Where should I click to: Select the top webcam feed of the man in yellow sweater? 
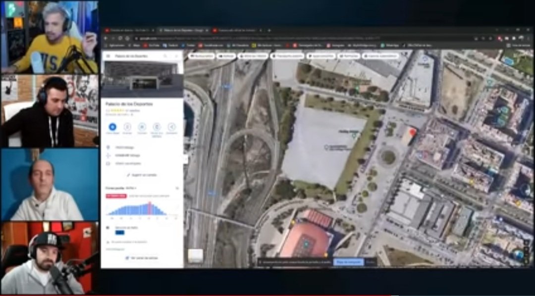coord(50,37)
